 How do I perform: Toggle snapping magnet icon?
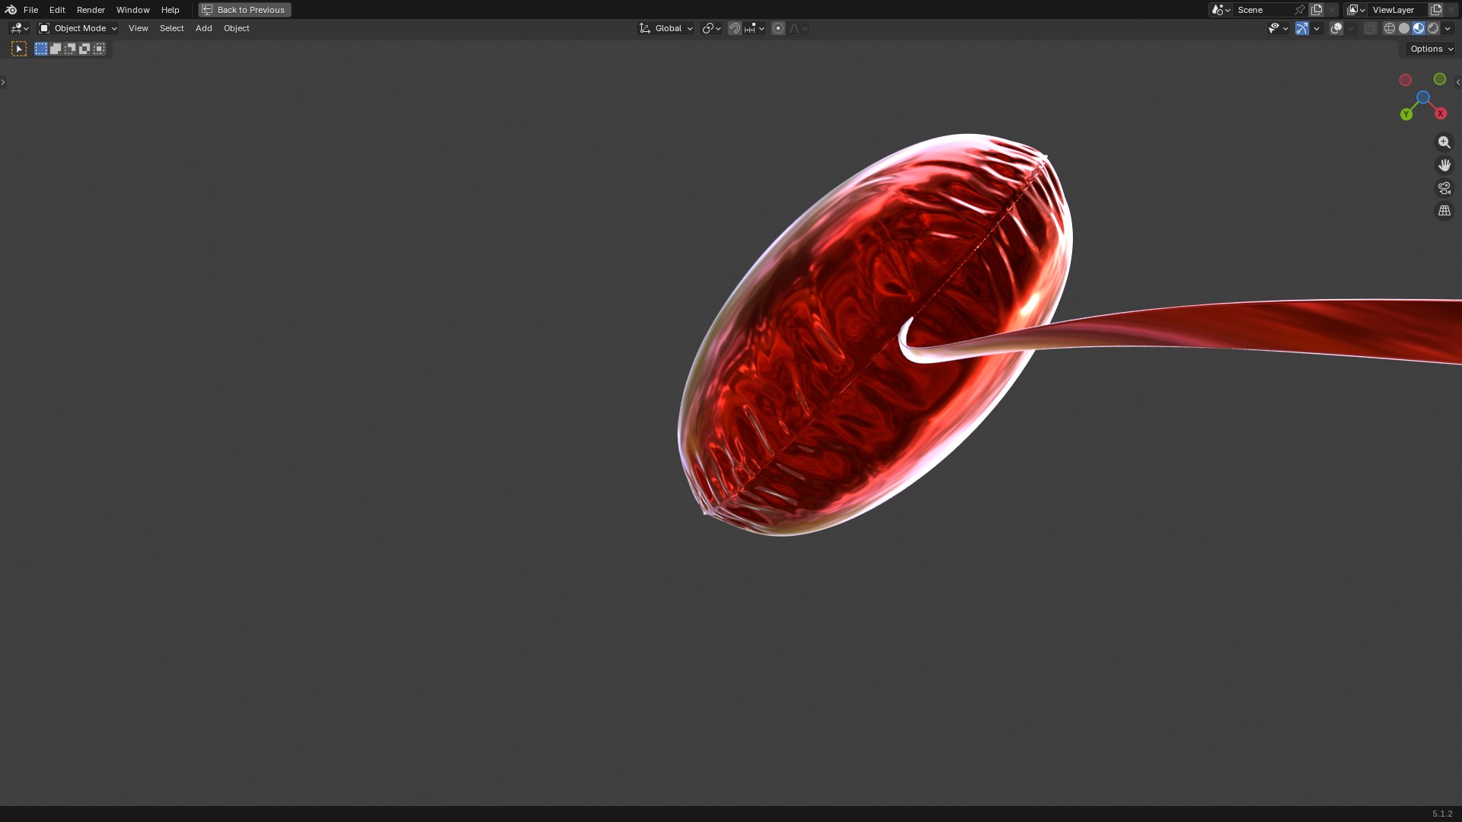pos(735,28)
